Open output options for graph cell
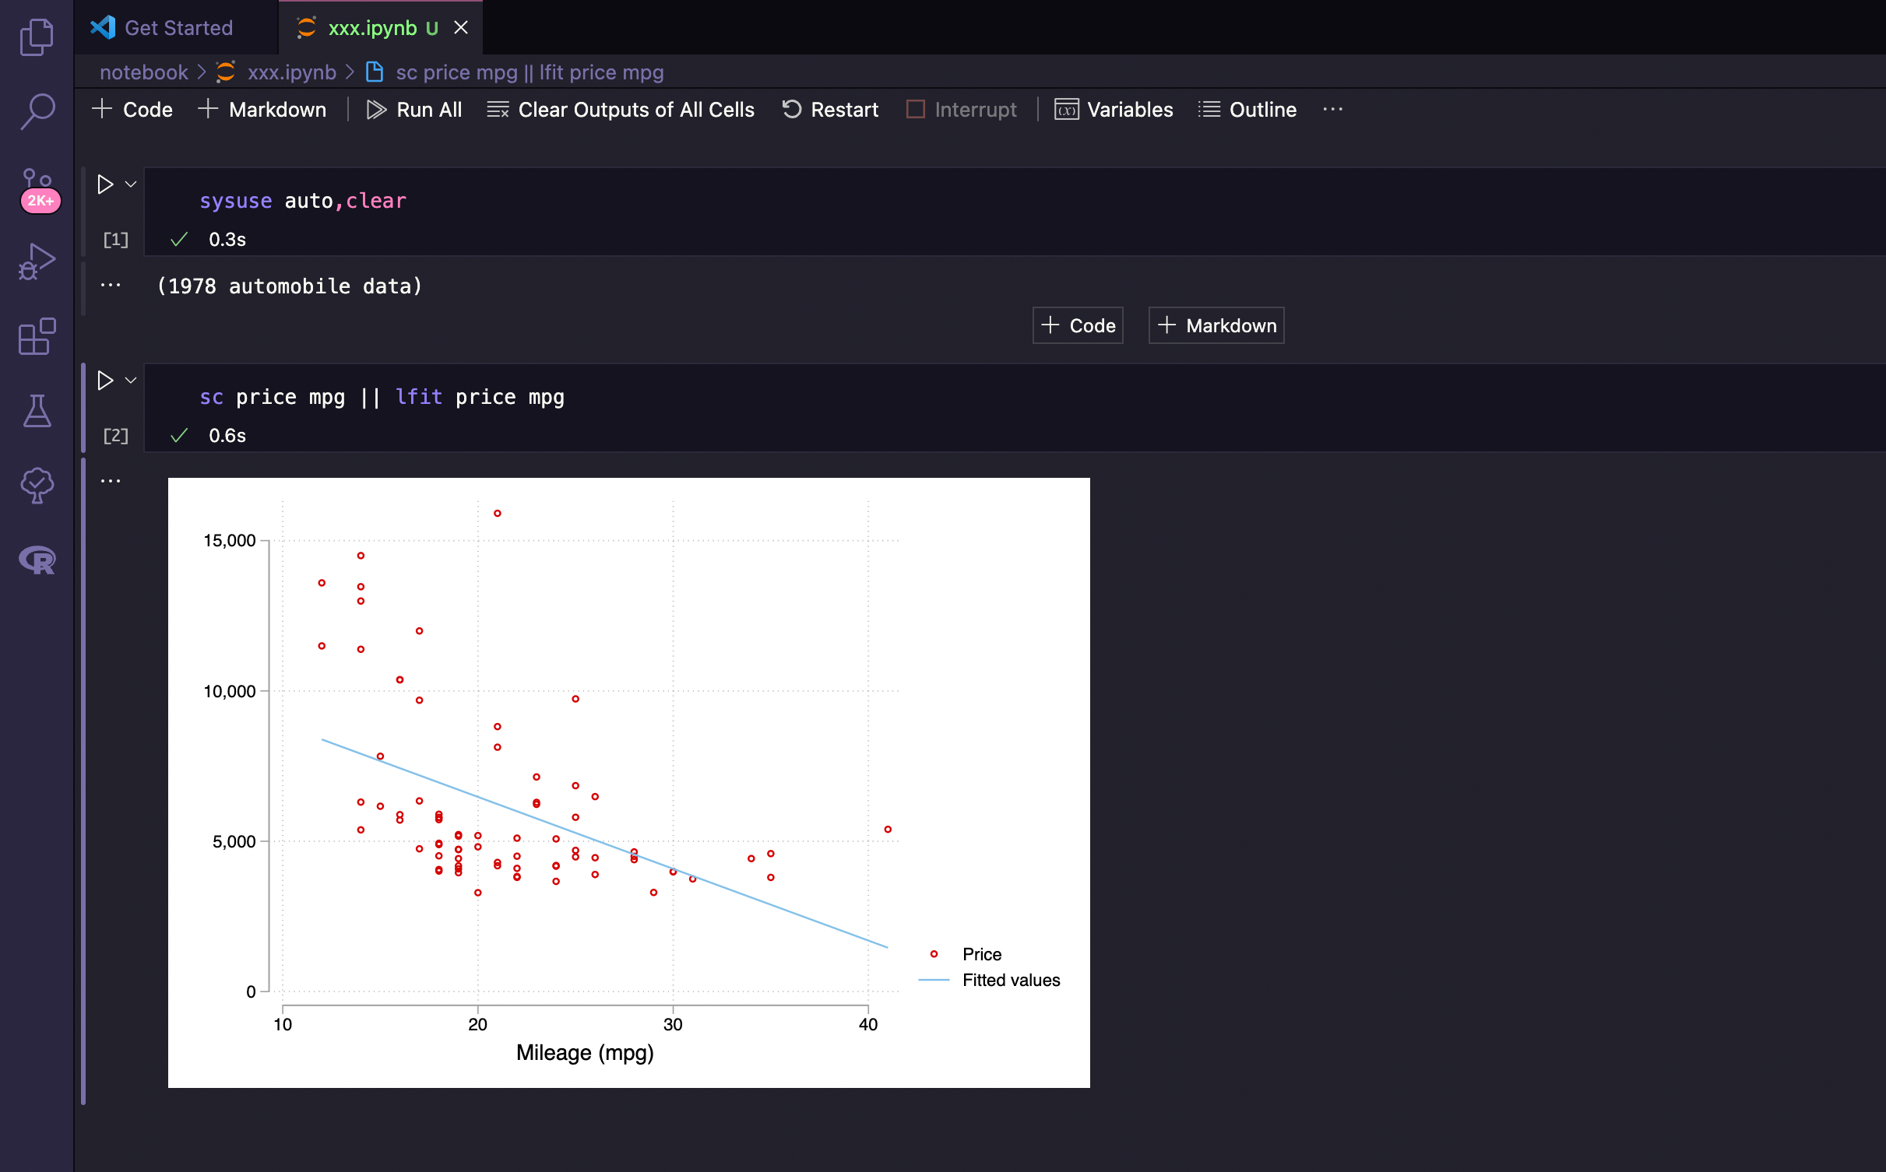The width and height of the screenshot is (1886, 1172). click(111, 481)
